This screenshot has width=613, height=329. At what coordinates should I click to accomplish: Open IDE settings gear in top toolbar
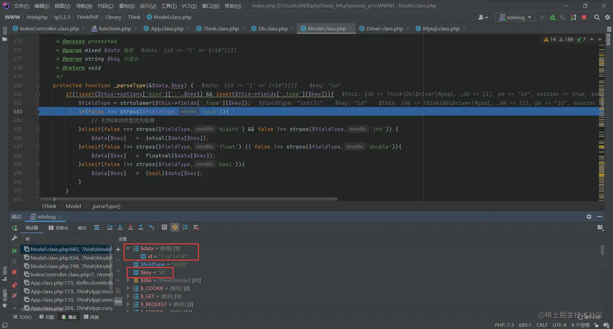coord(607,17)
